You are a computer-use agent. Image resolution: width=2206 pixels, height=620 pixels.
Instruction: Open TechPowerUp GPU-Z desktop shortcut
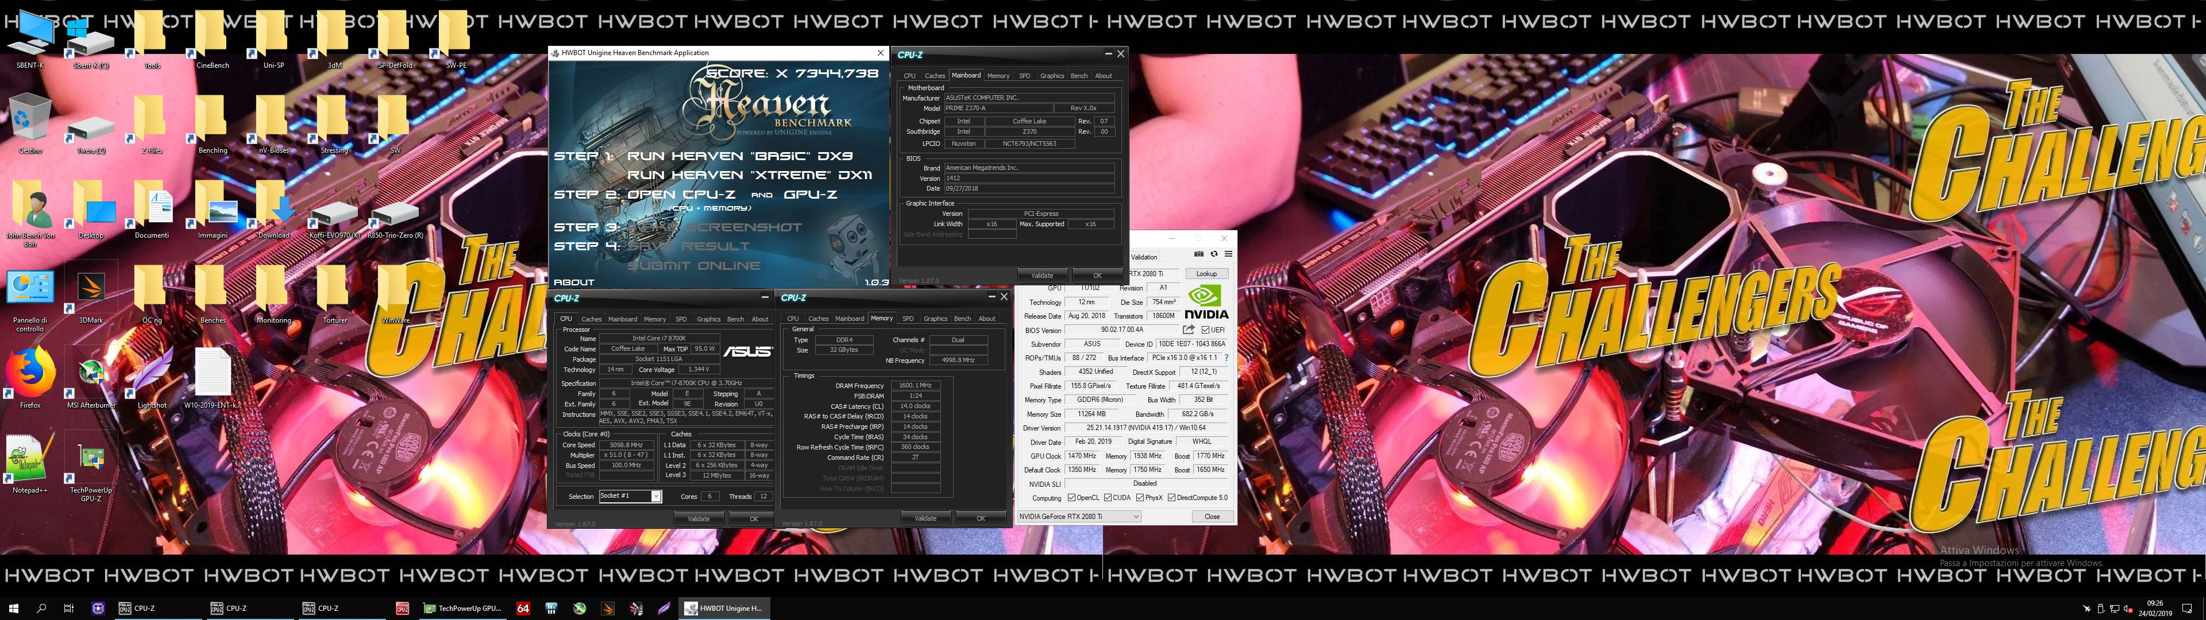(x=91, y=471)
